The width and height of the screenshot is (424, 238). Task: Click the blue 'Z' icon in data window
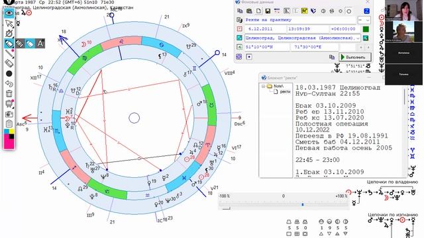(x=366, y=11)
